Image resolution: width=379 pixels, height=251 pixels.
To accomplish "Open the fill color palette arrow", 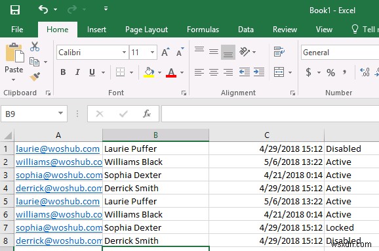I will 159,72.
